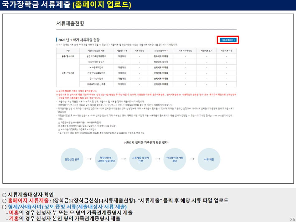Click the 구분 column header
The image size is (296, 222).
coord(68,51)
